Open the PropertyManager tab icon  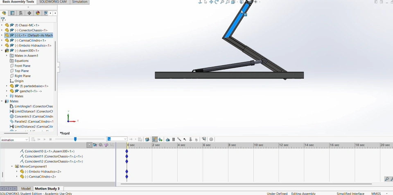point(12,13)
